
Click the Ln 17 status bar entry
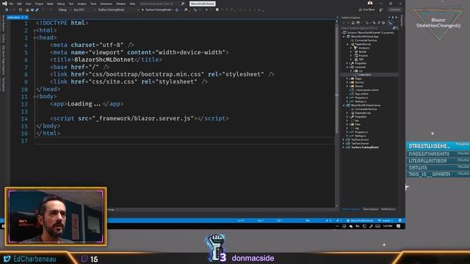[x=241, y=221]
